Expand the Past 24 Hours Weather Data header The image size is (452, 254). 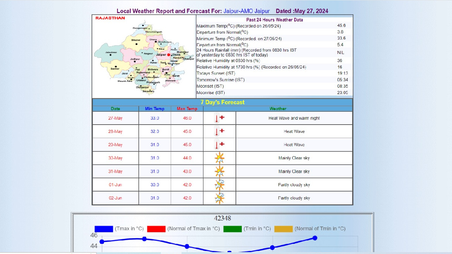pos(274,20)
